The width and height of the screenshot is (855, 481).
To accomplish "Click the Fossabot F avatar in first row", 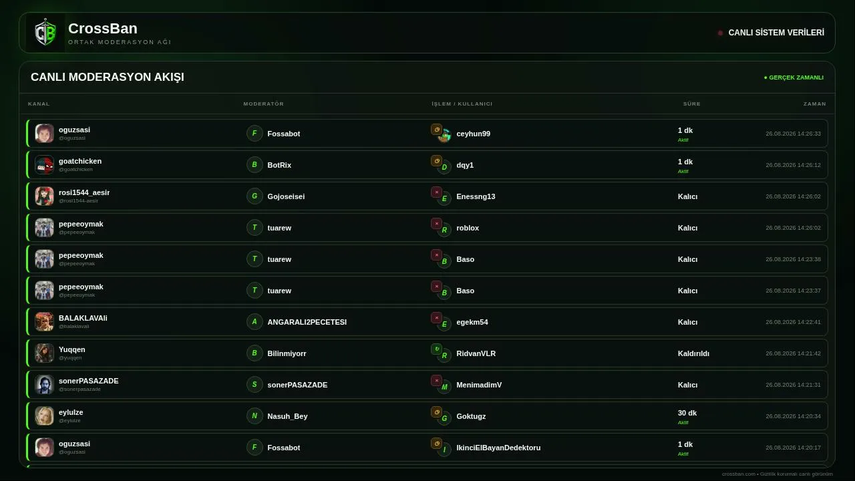I will click(x=254, y=134).
